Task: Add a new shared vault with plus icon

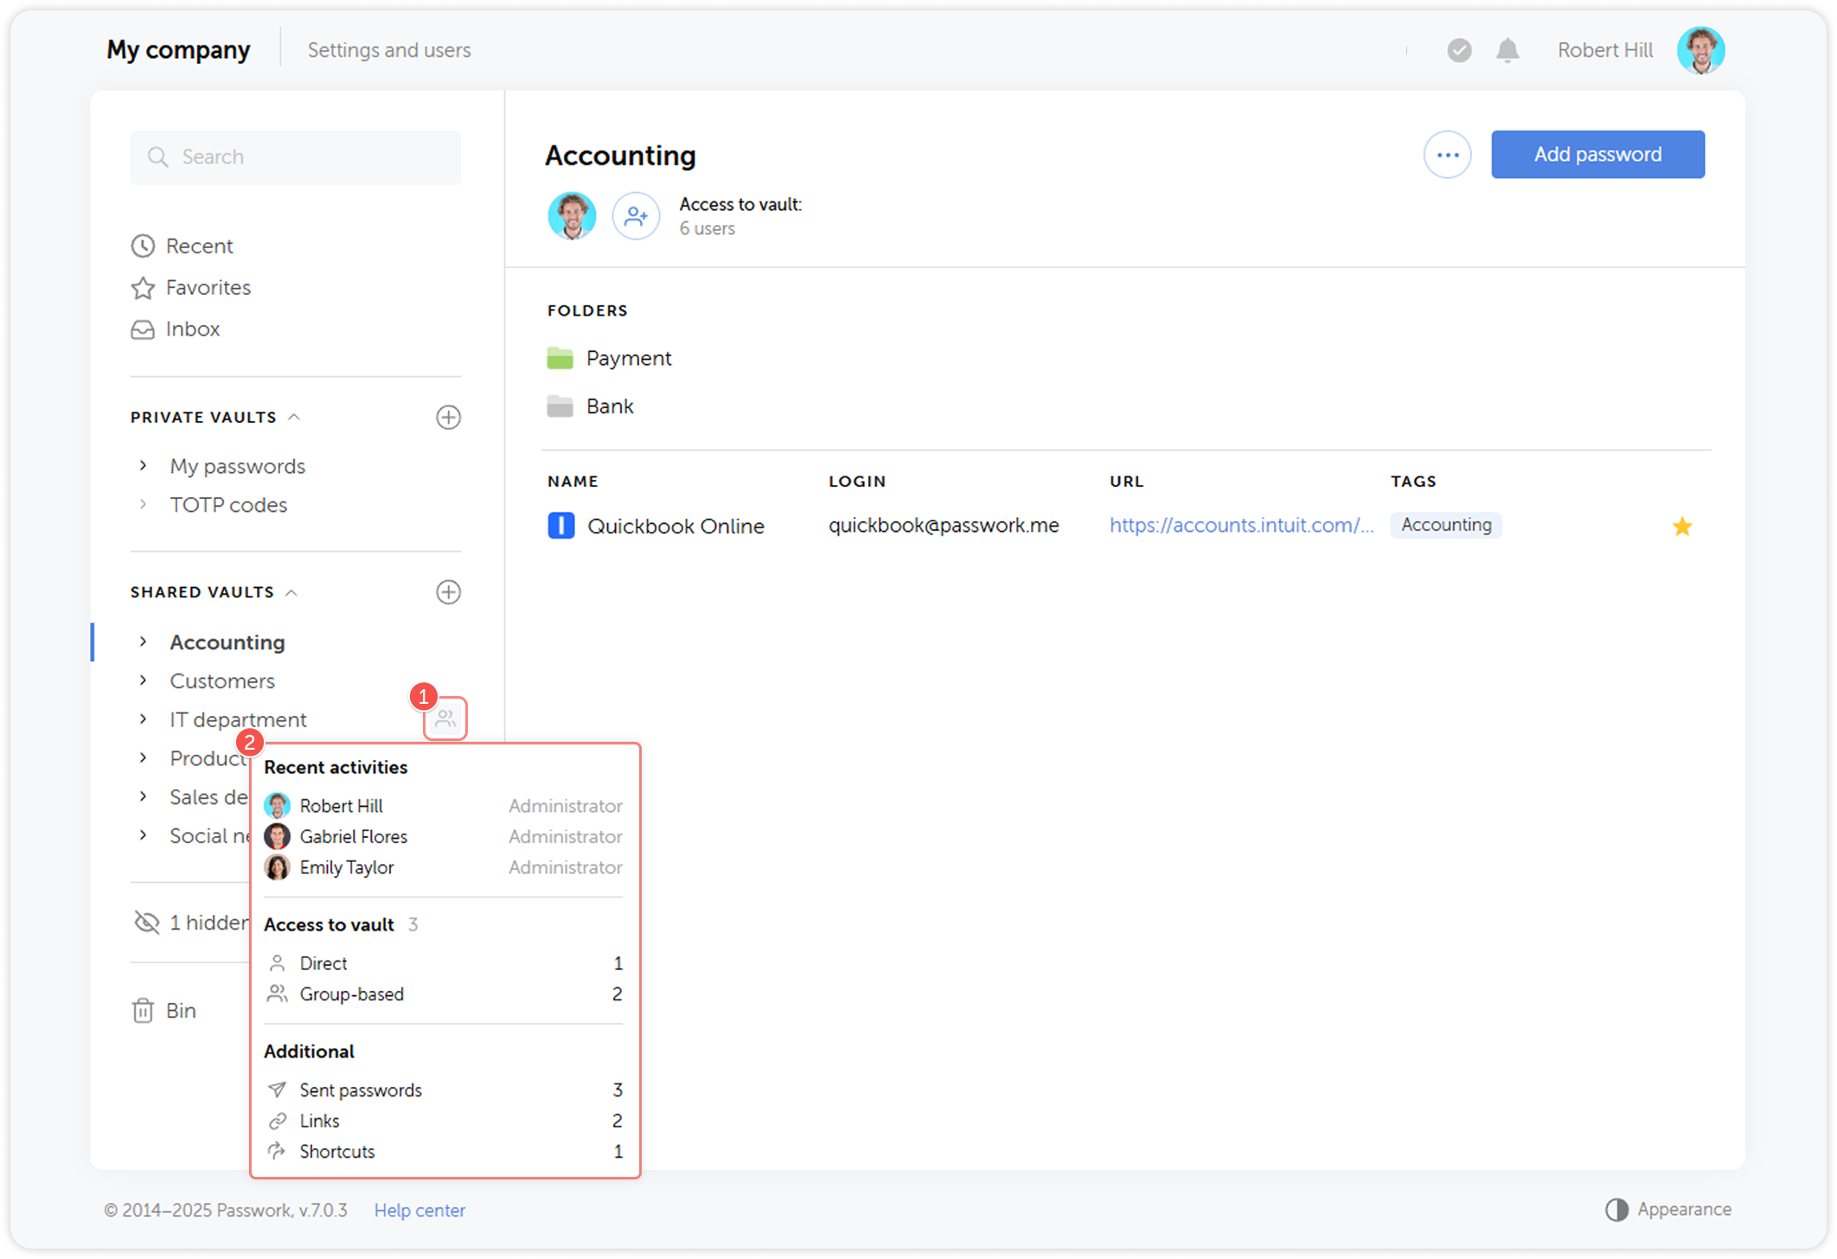Action: 448,592
